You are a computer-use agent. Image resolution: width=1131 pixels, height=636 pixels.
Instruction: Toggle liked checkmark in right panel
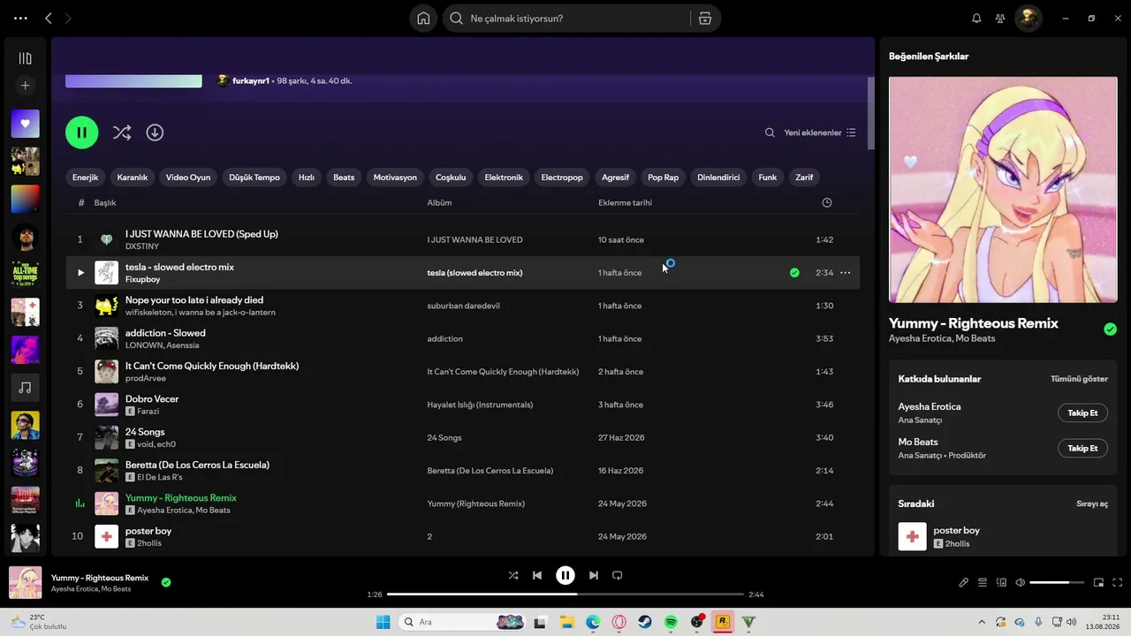coord(1110,329)
